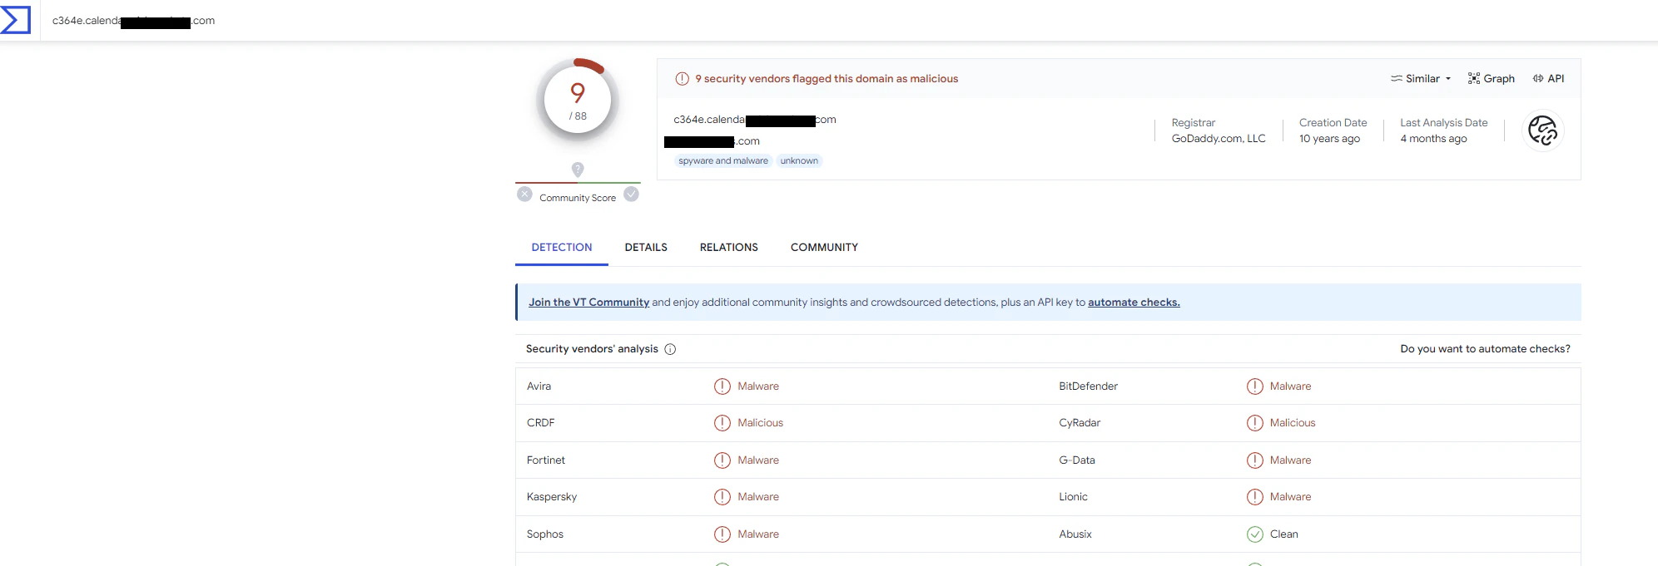Click the Malicious verdict for CRDF

pos(760,423)
